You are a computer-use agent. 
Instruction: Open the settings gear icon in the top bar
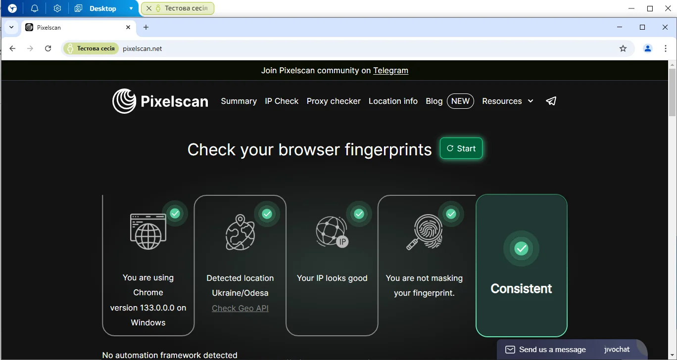tap(57, 8)
